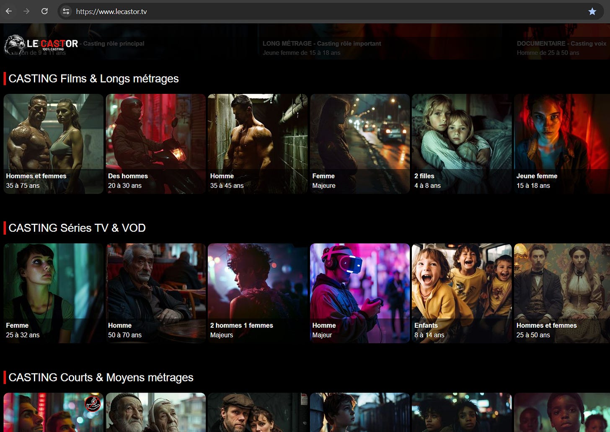
Task: Open the 'Hommes et femmes 35 à 75 ans' casting
Action: pyautogui.click(x=53, y=143)
